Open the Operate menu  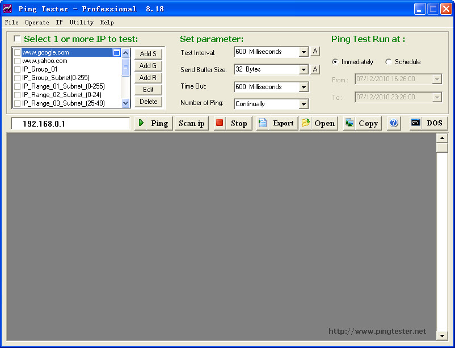(37, 23)
